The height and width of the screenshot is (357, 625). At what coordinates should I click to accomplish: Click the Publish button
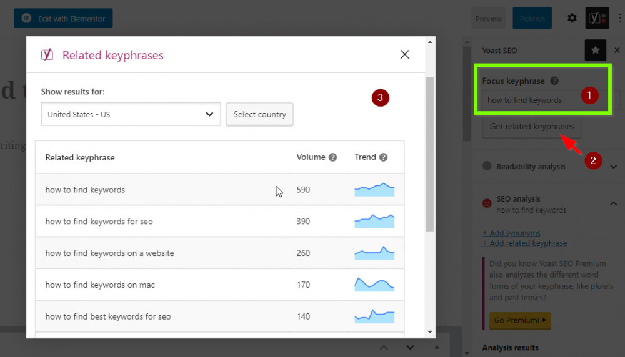click(532, 18)
